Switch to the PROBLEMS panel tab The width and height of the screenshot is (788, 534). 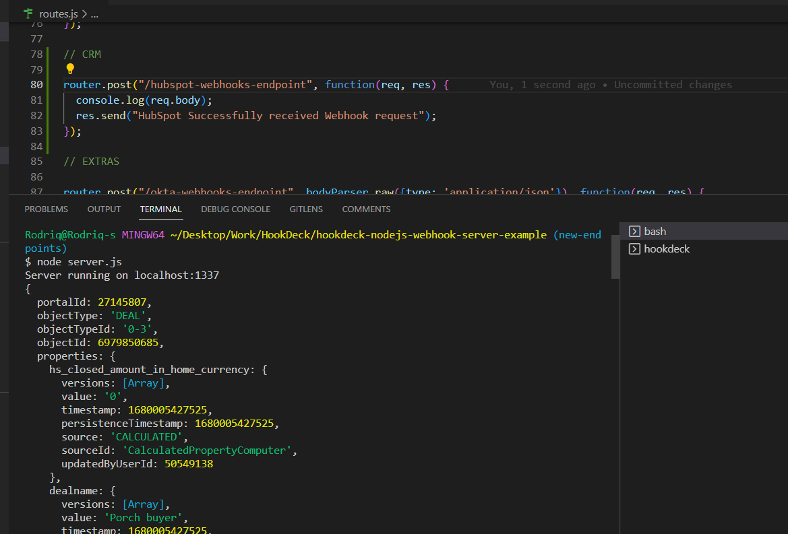tap(46, 209)
